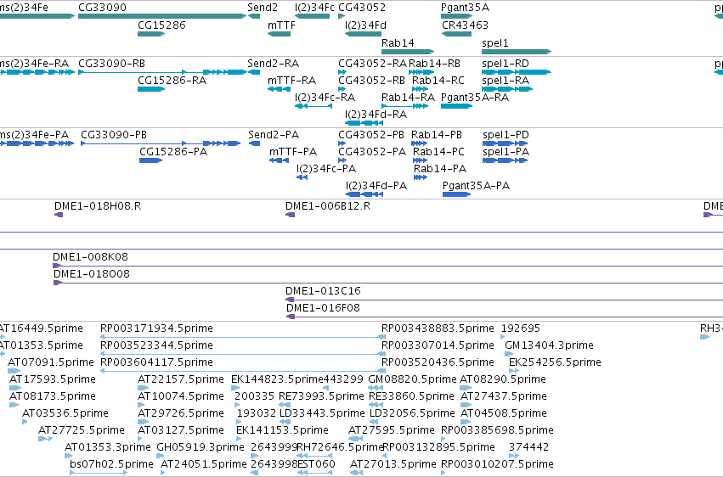Viewport: 723px width, 477px height.
Task: Click the Pgant35A gene label
Action: [x=466, y=8]
